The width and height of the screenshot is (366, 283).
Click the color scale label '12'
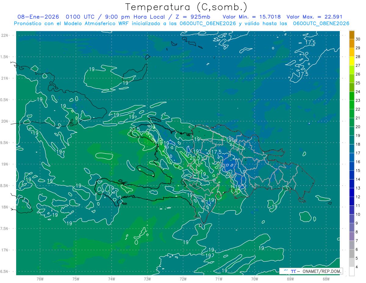(x=358, y=197)
